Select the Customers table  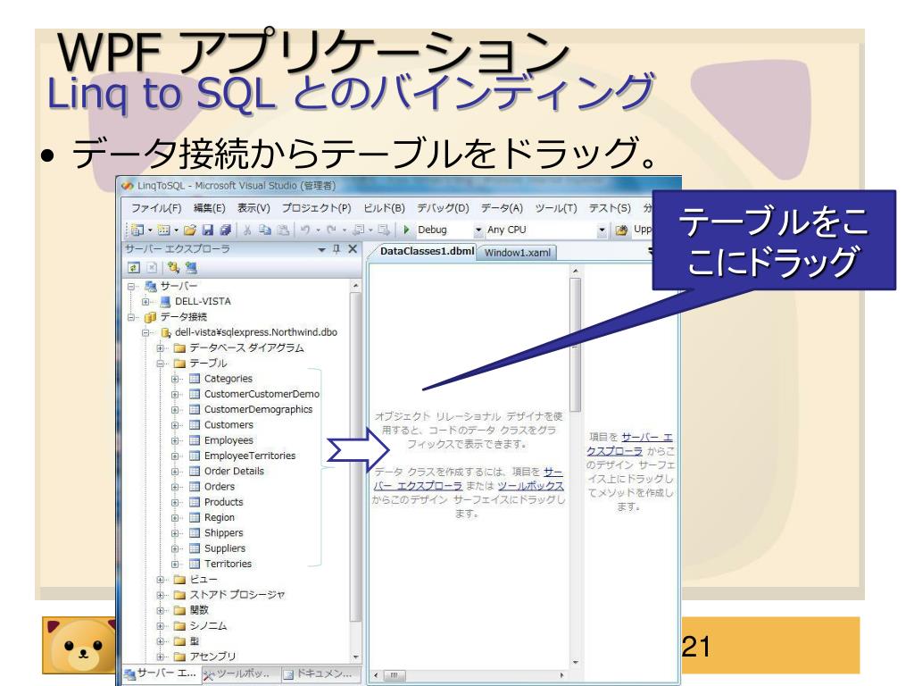click(x=228, y=425)
